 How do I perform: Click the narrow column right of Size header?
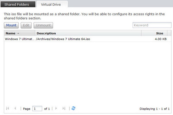click(169, 33)
